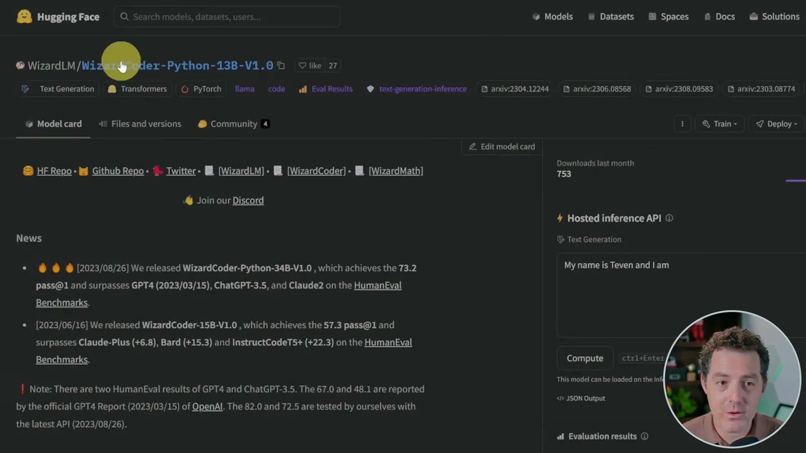Open the Docs menu item
Viewport: 806px width, 453px height.
719,17
